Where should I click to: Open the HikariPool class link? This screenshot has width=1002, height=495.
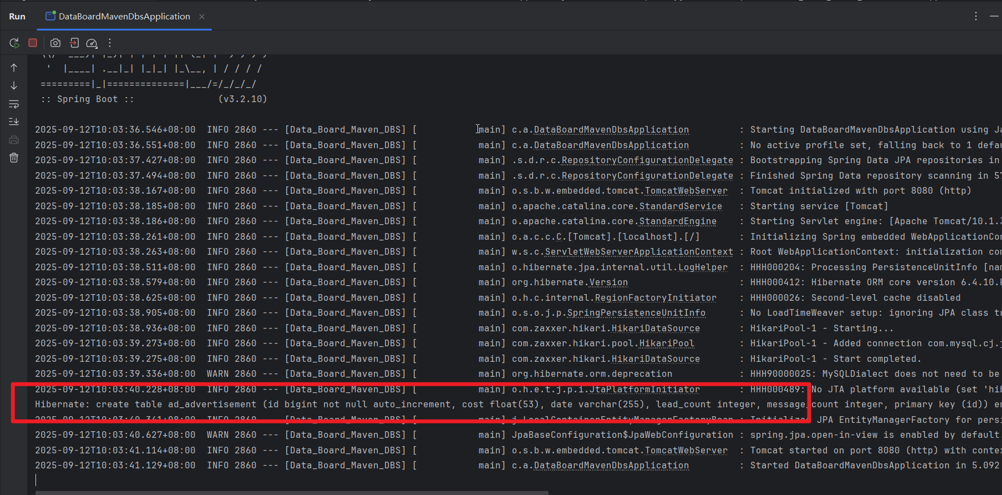point(667,344)
